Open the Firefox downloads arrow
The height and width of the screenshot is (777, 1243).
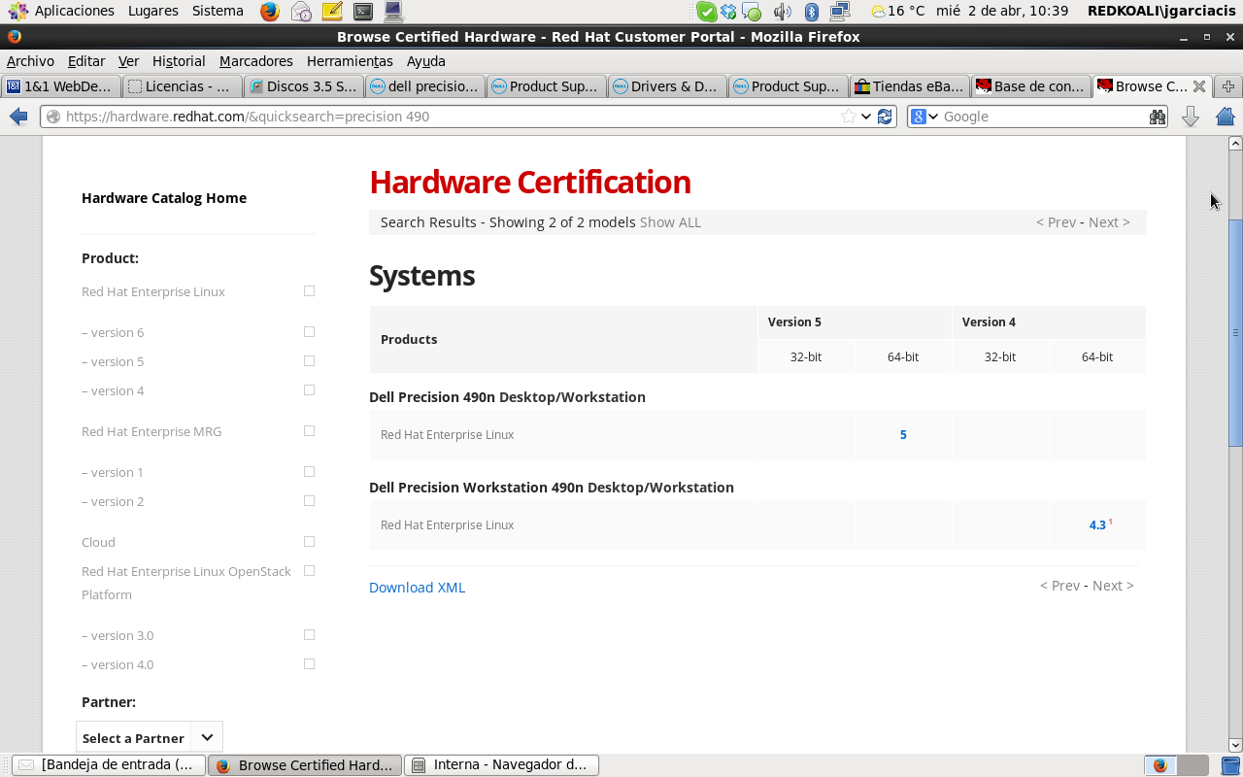[1191, 117]
